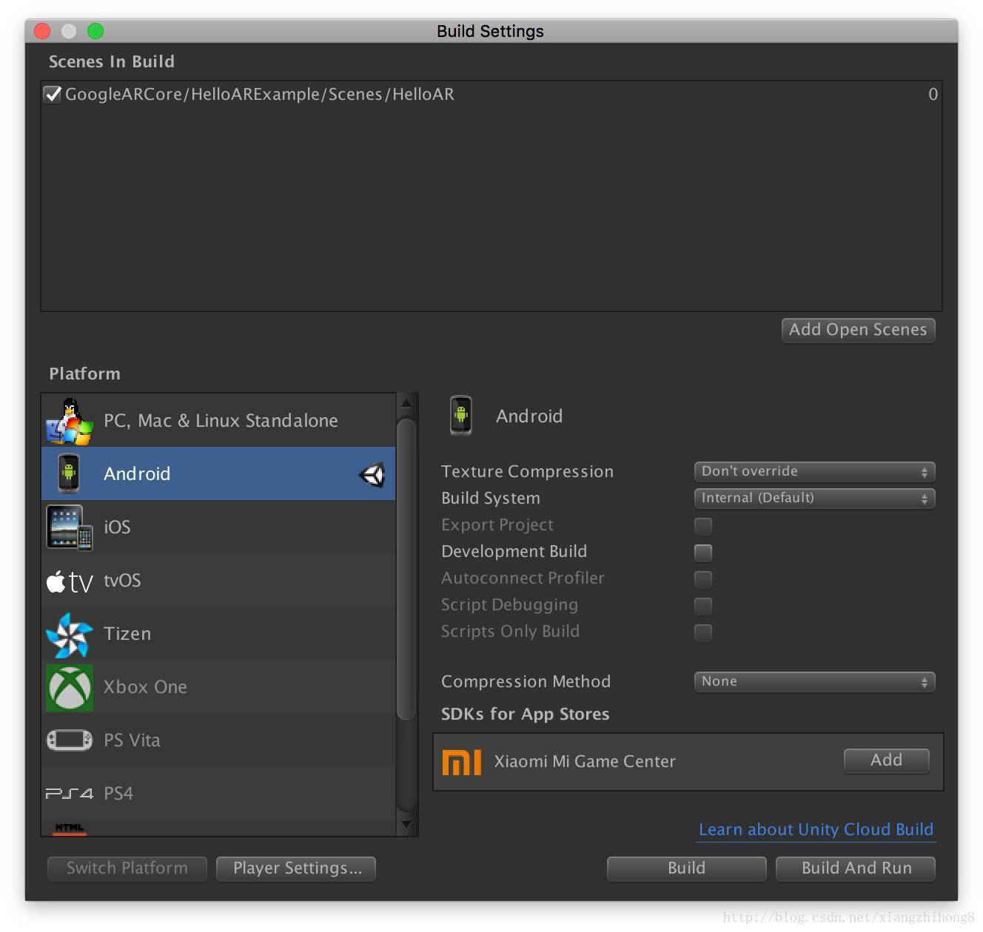Click the Android icon in settings header

(x=461, y=416)
